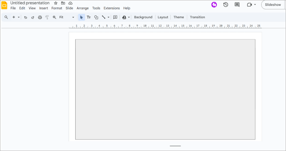The image size is (286, 151).
Task: Open the Google Slides home logo
Action: 4,5
